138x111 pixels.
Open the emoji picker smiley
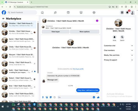(94, 97)
